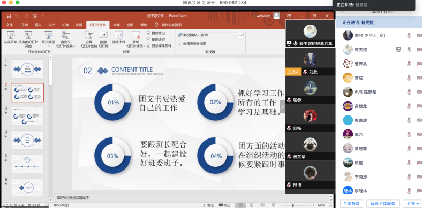Uncheck the 播放旁白 checkbox
This screenshot has width=422, height=208.
(148, 33)
